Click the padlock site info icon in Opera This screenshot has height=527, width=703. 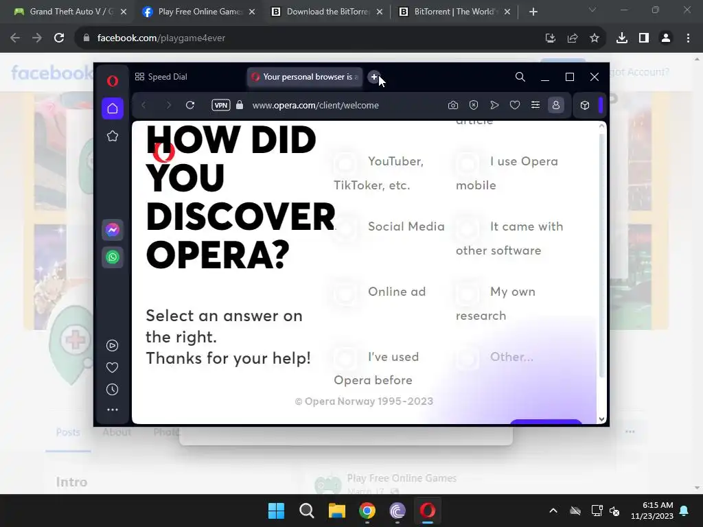[240, 105]
